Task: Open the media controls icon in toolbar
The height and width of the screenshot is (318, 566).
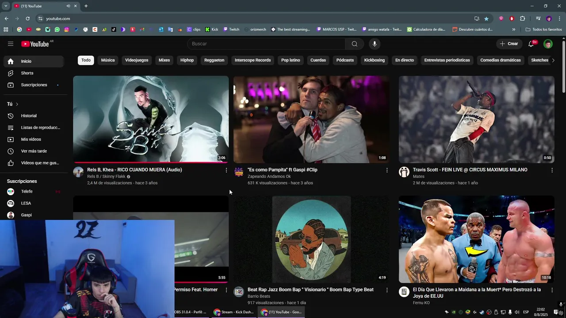Action: 538,19
